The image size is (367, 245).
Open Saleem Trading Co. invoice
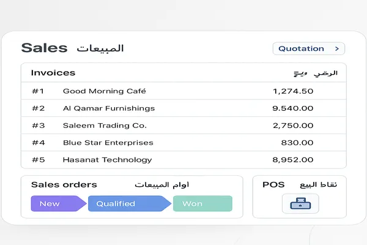click(105, 126)
